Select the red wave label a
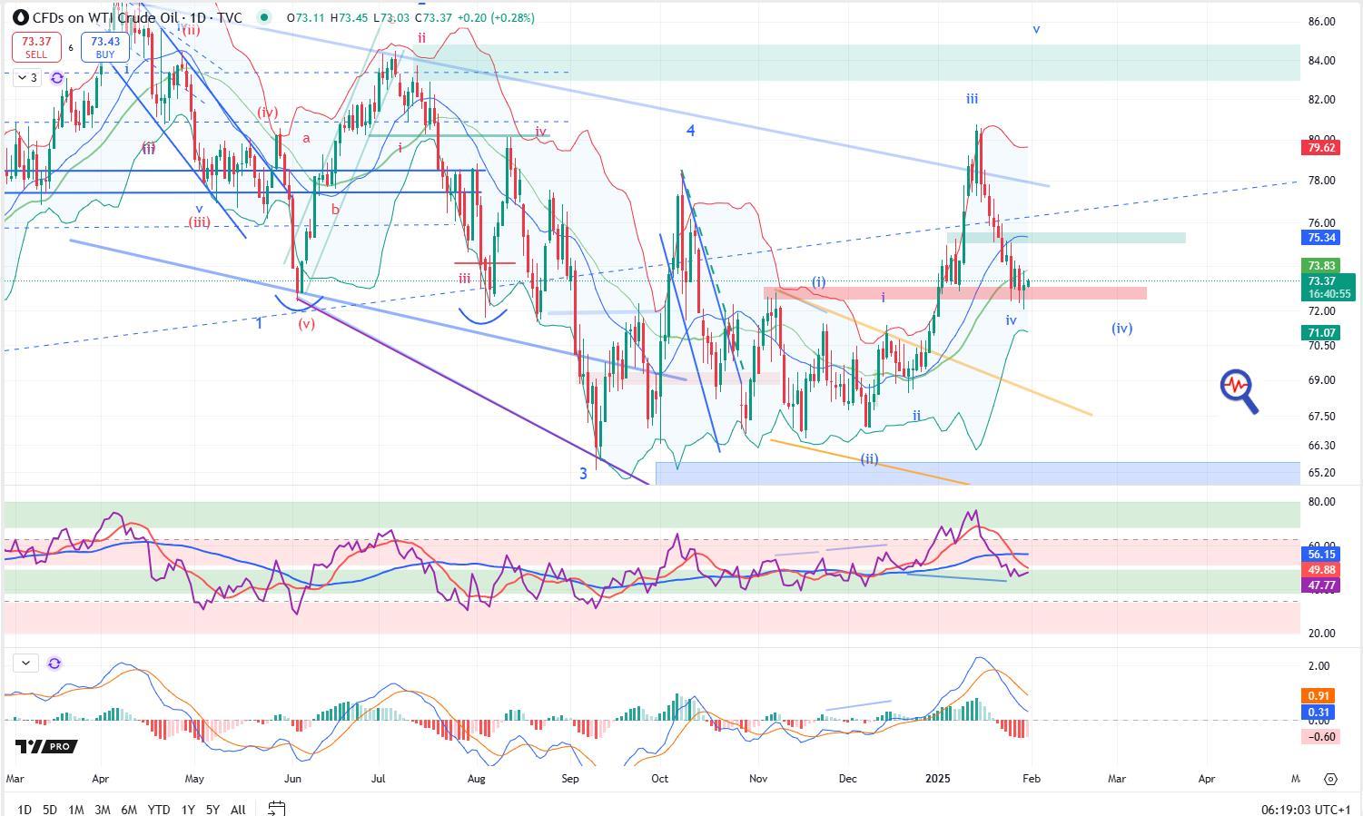This screenshot has height=816, width=1363. click(x=307, y=138)
